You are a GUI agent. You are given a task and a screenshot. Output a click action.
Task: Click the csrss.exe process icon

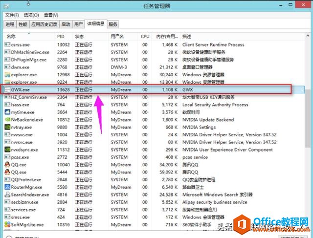7,44
